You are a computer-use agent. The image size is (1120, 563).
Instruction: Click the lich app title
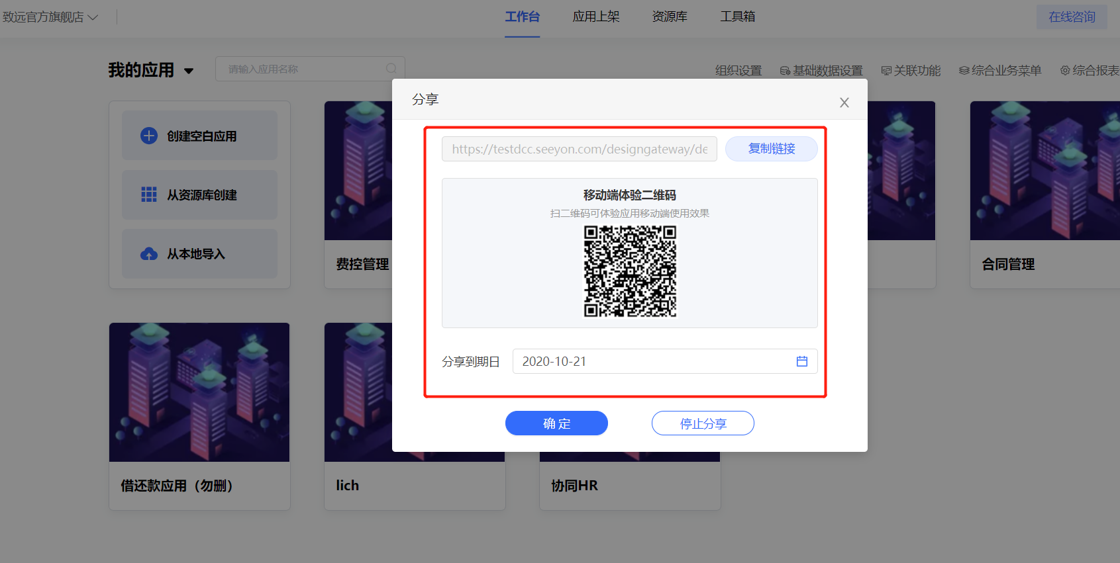347,486
